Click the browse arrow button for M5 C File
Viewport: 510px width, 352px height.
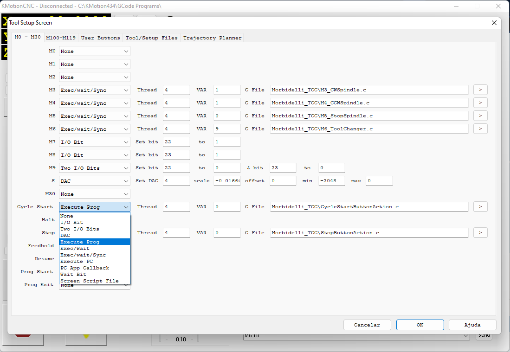tap(480, 116)
